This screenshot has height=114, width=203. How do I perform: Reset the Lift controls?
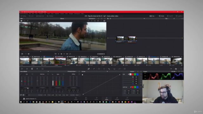[x=32, y=74]
